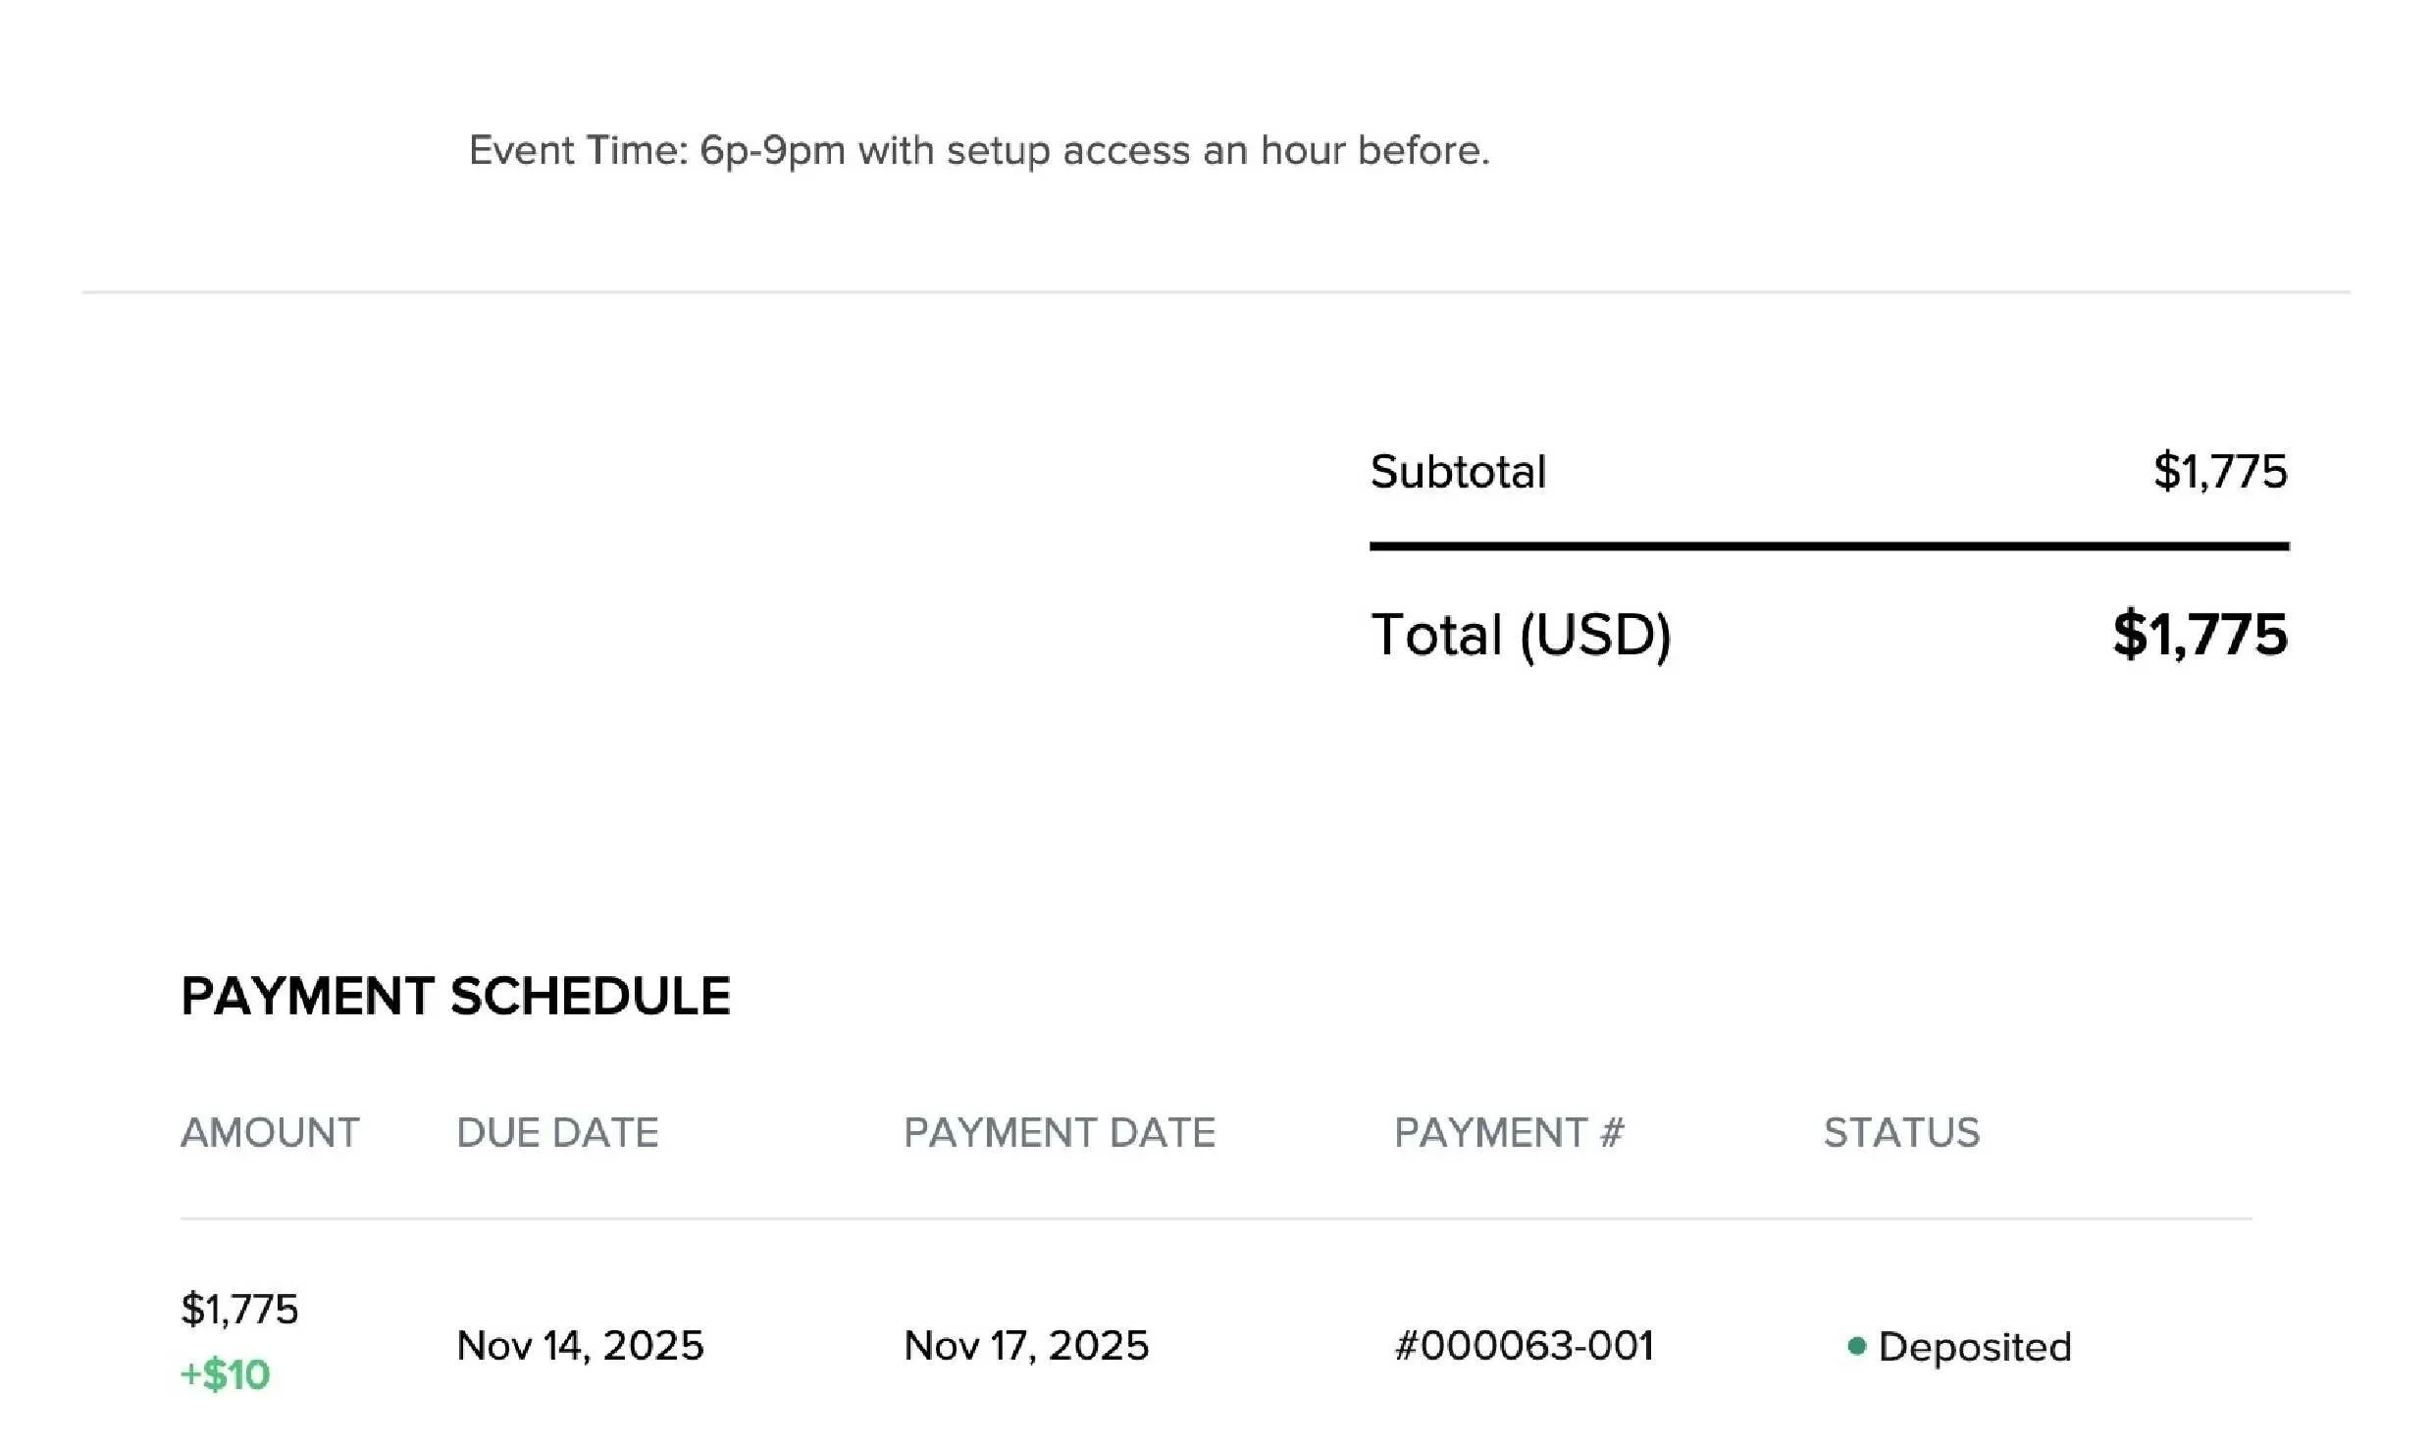The image size is (2433, 1446).
Task: Click the STATUS column header
Action: tap(1901, 1133)
